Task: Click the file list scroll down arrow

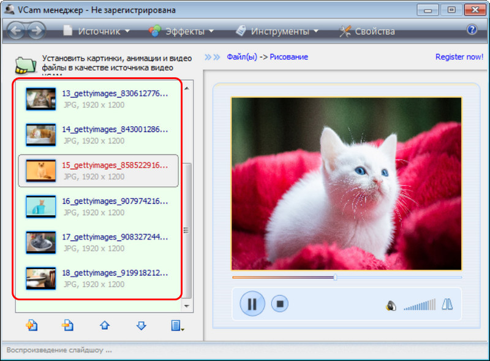Action: pyautogui.click(x=187, y=306)
